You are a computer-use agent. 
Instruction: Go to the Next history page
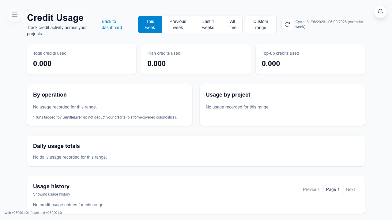tap(350, 189)
